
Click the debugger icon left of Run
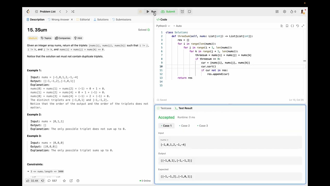click(141, 11)
